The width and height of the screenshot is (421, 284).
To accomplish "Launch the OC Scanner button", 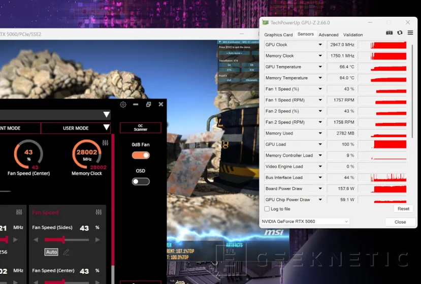I will pyautogui.click(x=141, y=128).
